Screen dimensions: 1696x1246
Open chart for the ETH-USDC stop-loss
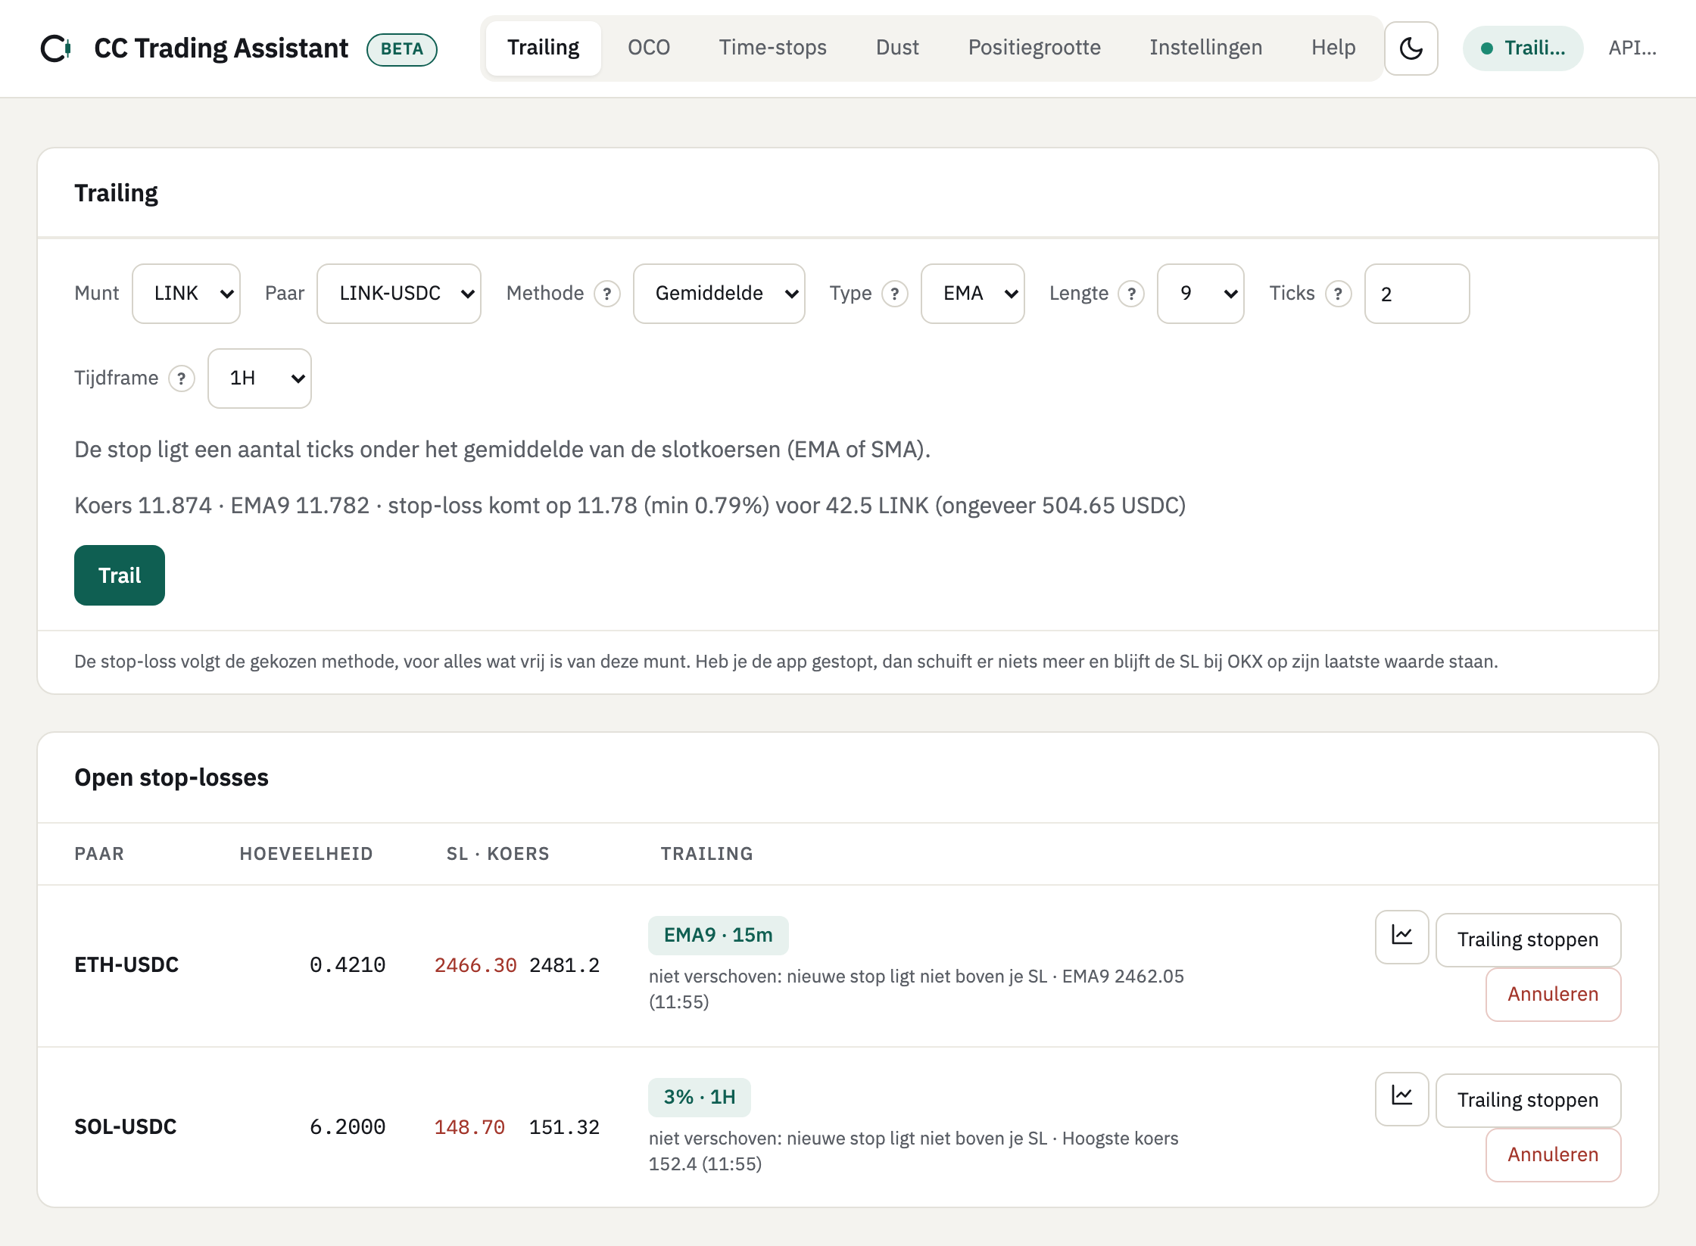1402,936
